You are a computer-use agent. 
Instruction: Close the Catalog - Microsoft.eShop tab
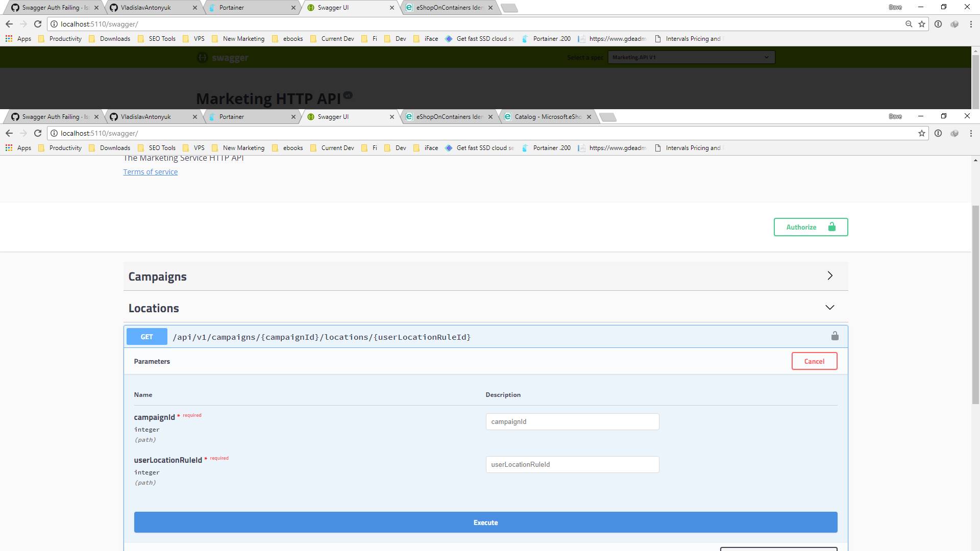coord(589,117)
